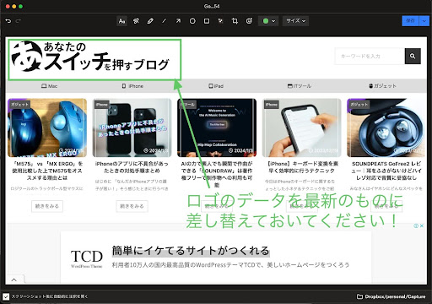Click the iPhone tag on the hand-held phone thumbnail
This screenshot has height=304, width=432.
tap(271, 105)
